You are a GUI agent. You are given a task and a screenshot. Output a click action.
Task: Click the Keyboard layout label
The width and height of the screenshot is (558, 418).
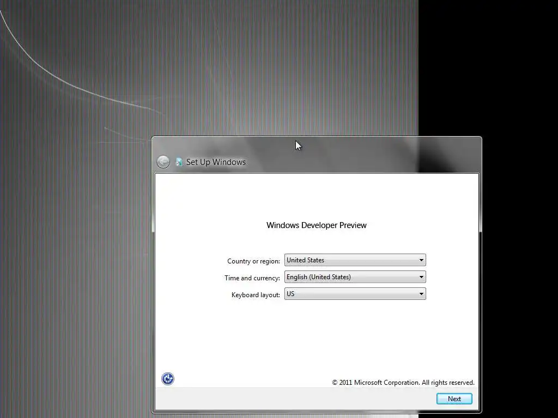tap(256, 295)
